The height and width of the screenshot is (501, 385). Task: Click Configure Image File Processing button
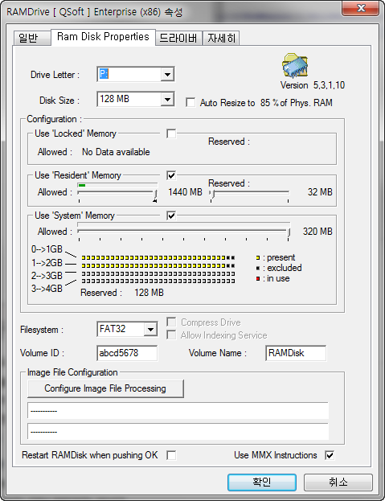105,388
